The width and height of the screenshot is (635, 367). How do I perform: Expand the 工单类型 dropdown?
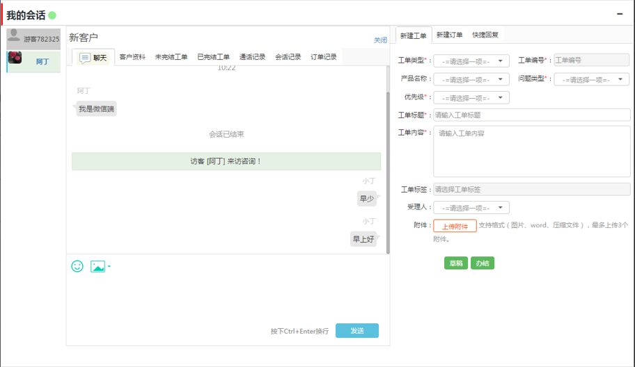click(471, 61)
